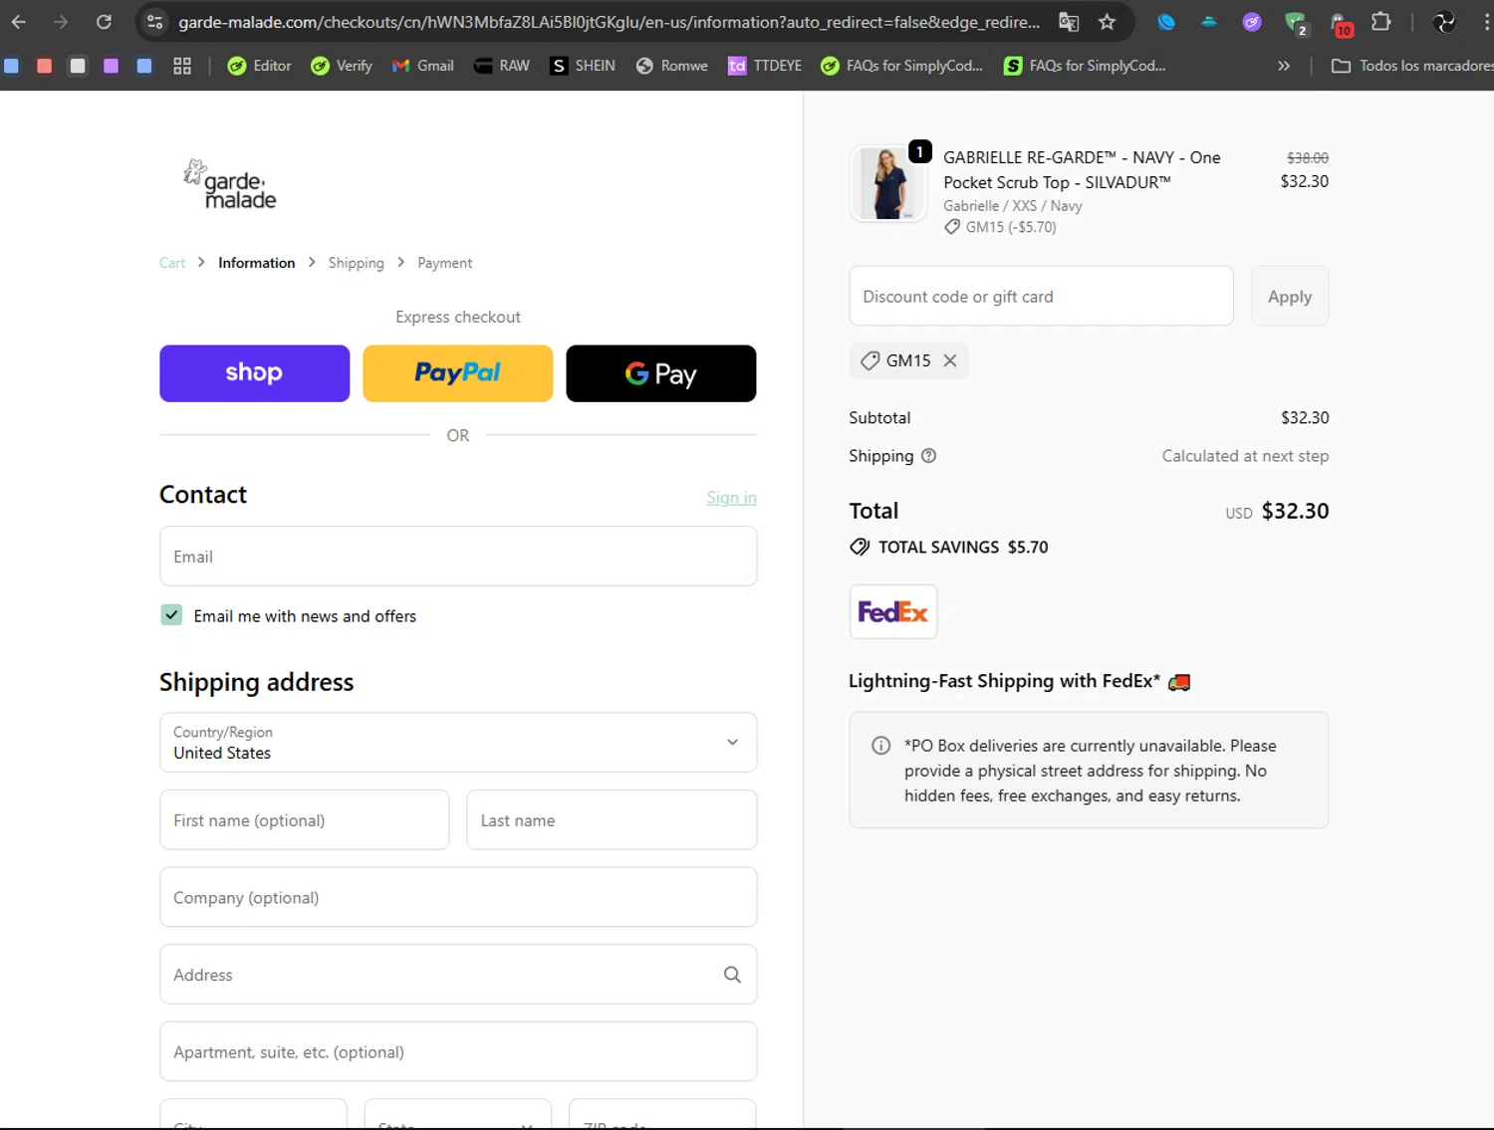Select the Information breadcrumb step
This screenshot has height=1130, width=1494.
point(257,263)
